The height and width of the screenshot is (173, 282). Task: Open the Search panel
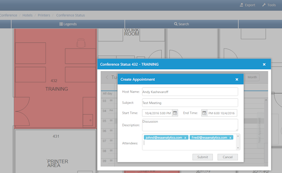pyautogui.click(x=181, y=24)
